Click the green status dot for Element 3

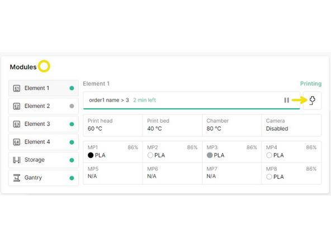tap(72, 124)
